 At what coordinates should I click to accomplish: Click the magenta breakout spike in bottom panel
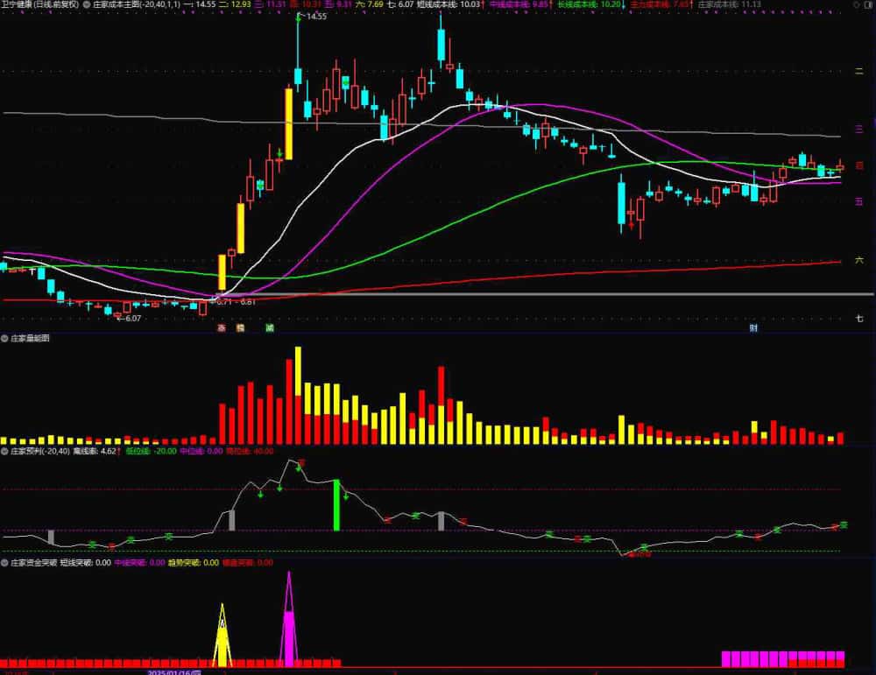pyautogui.click(x=289, y=620)
